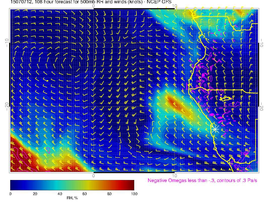Click the small magenta oval omega contour in the lower left
The height and width of the screenshot is (206, 266).
(48, 150)
